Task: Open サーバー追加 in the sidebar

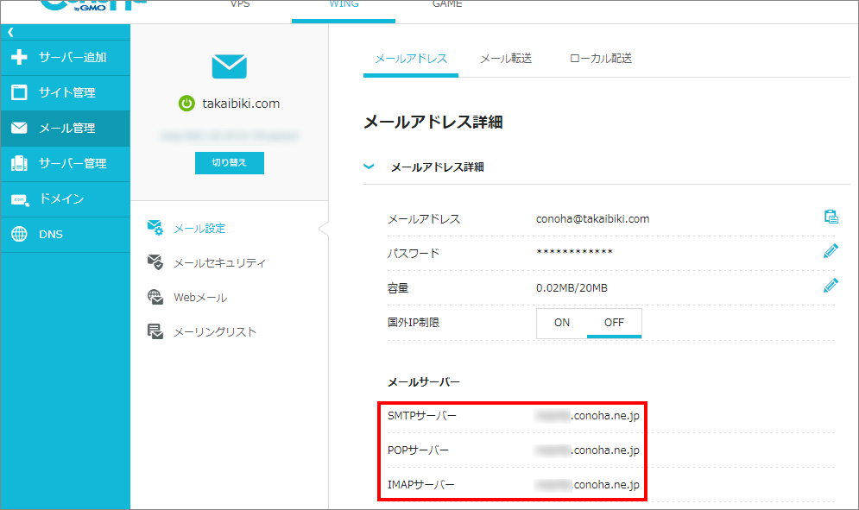Action: tap(66, 58)
